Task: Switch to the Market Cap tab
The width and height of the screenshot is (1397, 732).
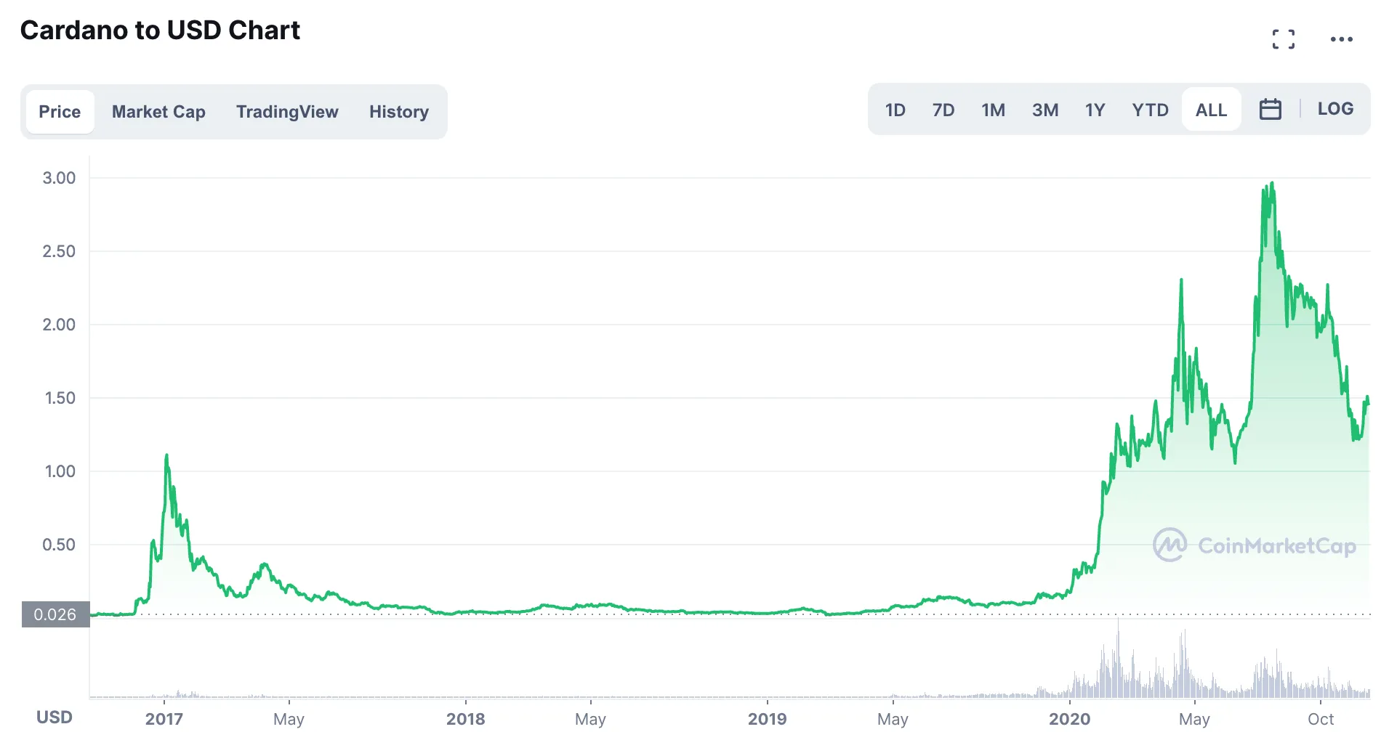Action: click(x=158, y=112)
